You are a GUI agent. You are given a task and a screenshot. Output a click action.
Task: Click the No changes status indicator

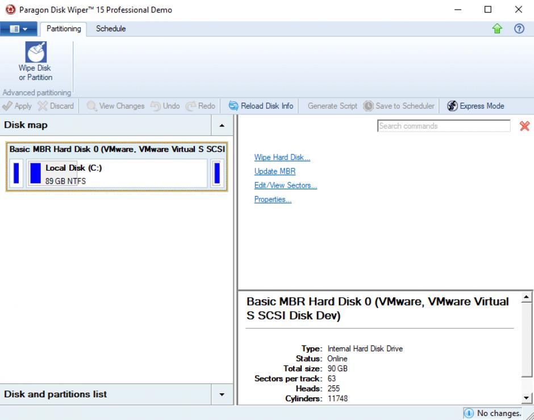pyautogui.click(x=493, y=413)
